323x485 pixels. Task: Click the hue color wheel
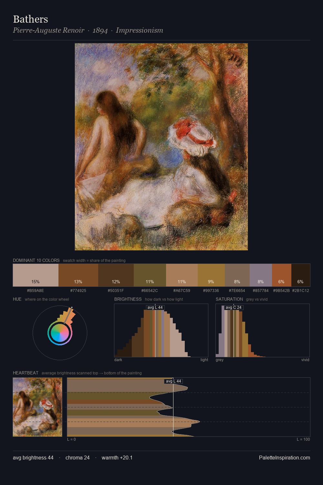click(60, 333)
